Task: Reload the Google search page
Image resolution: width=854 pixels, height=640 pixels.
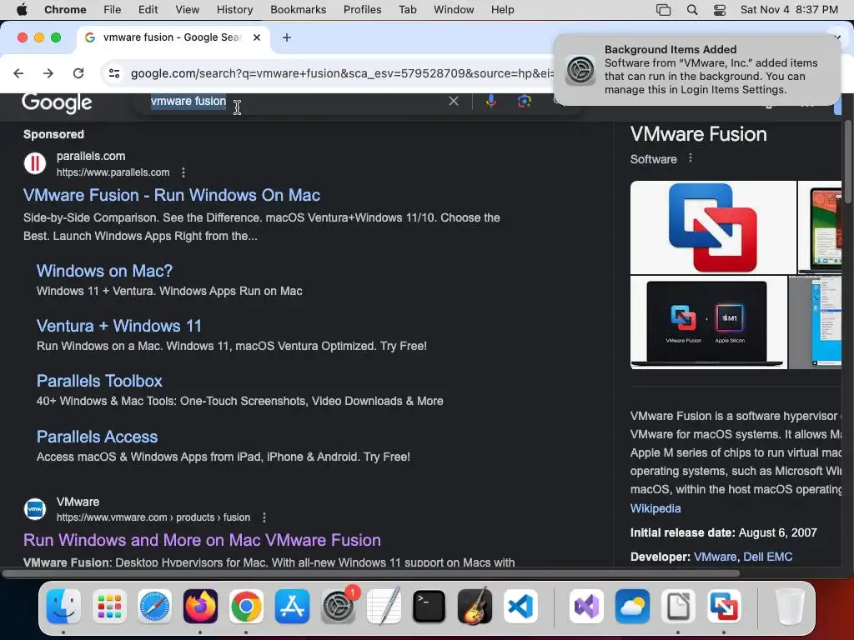Action: pos(78,73)
